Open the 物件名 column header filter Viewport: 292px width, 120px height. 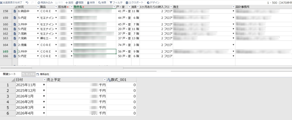tap(114, 7)
